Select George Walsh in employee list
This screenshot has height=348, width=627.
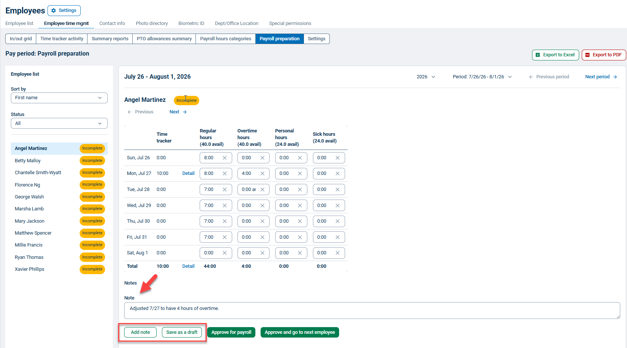59,197
